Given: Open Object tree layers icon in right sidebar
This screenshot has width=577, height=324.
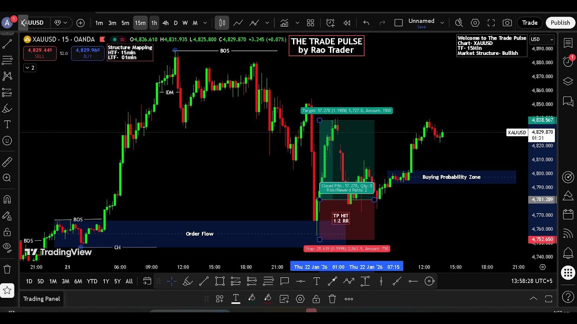Looking at the screenshot, I should [568, 81].
